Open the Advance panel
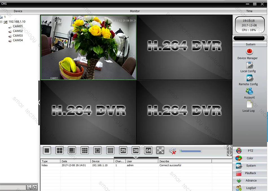The width and height of the screenshot is (268, 191). pyautogui.click(x=250, y=181)
